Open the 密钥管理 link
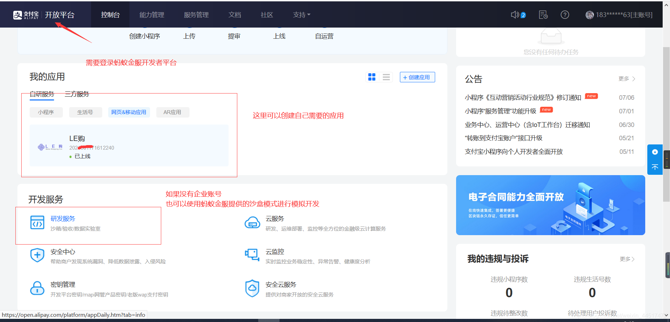Viewport: 670px width, 322px height. [63, 285]
